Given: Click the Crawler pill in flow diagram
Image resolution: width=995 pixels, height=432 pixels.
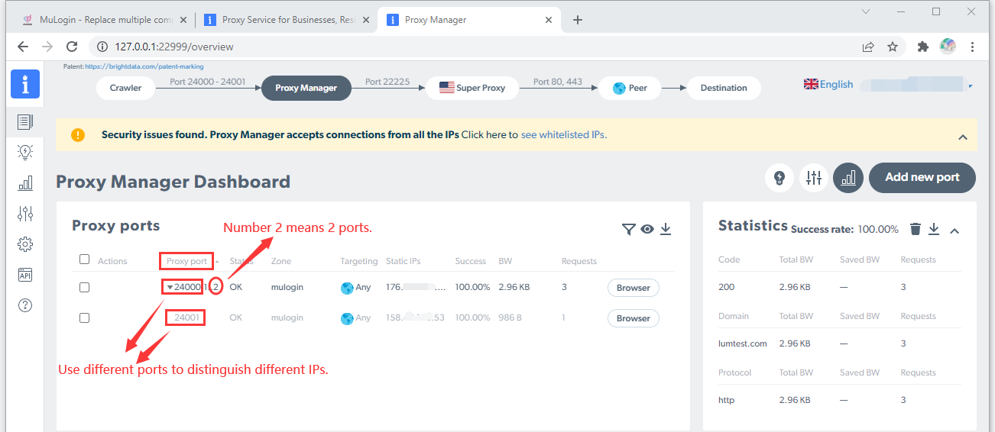Looking at the screenshot, I should click(125, 88).
